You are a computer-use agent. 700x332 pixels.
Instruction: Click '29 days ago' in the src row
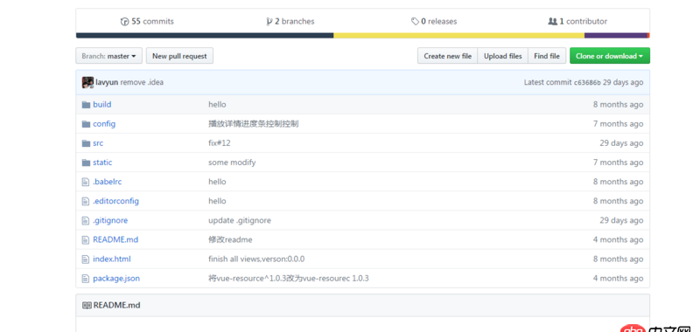click(x=621, y=143)
